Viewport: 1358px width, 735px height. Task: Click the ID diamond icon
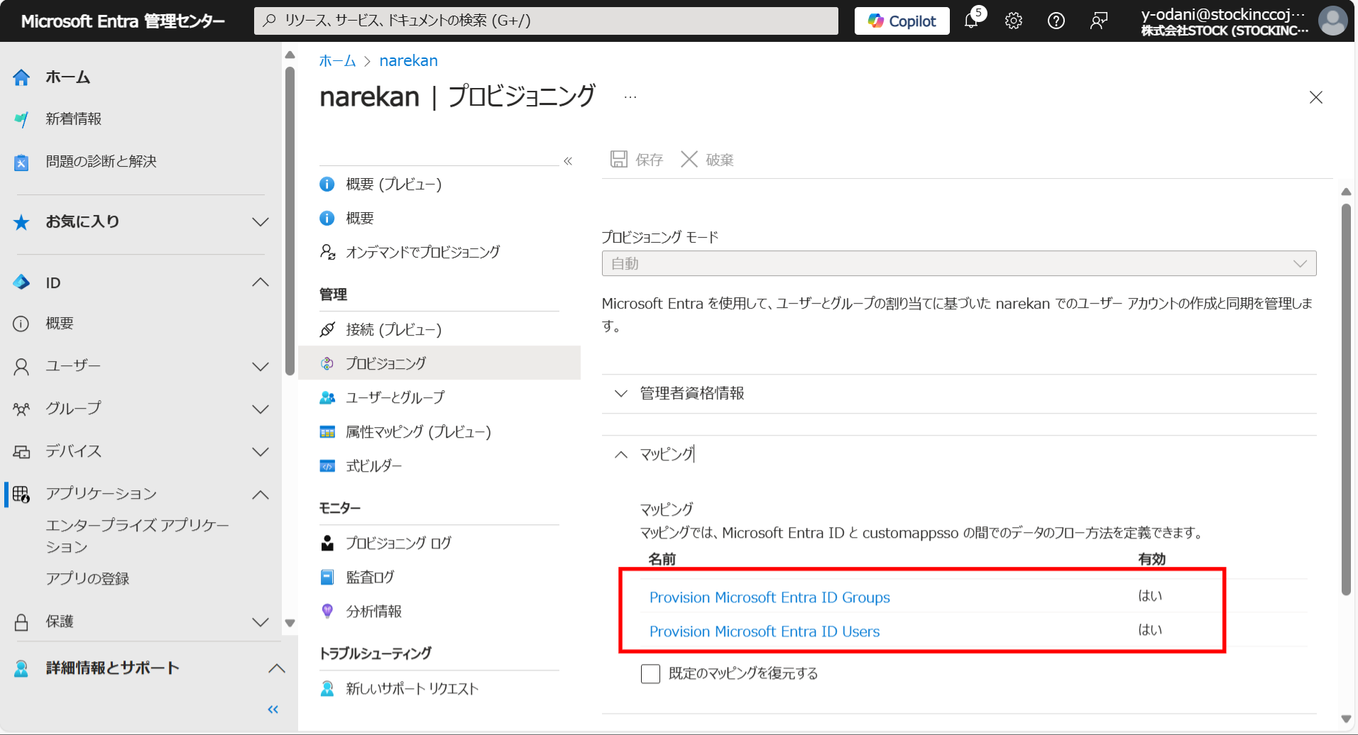coord(21,282)
